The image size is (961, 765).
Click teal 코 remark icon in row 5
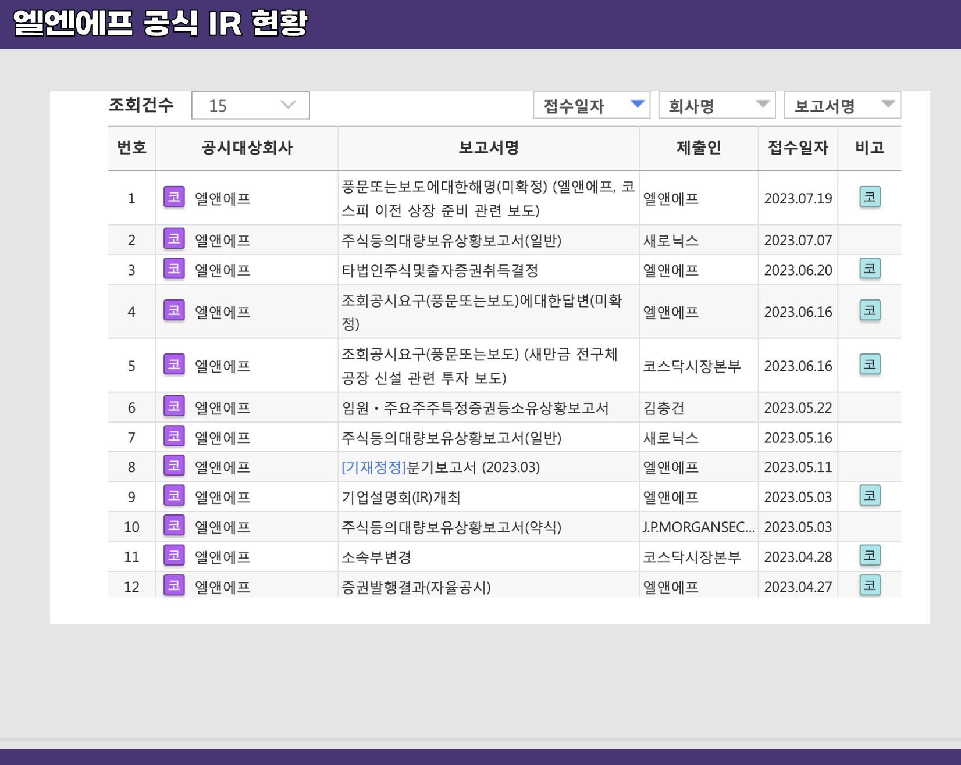[x=870, y=364]
